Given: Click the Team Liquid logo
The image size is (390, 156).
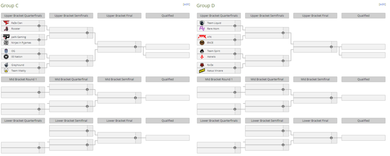Looking at the screenshot, I should coord(202,23).
